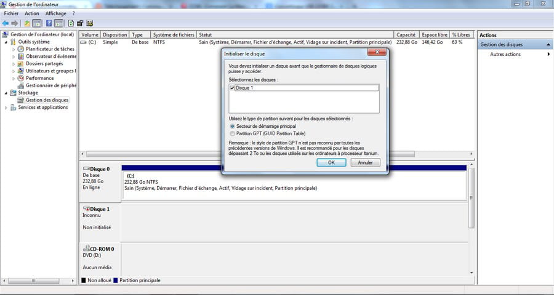Click the Autres actions entry
Viewport: 554px width, 295px height.
(505, 54)
